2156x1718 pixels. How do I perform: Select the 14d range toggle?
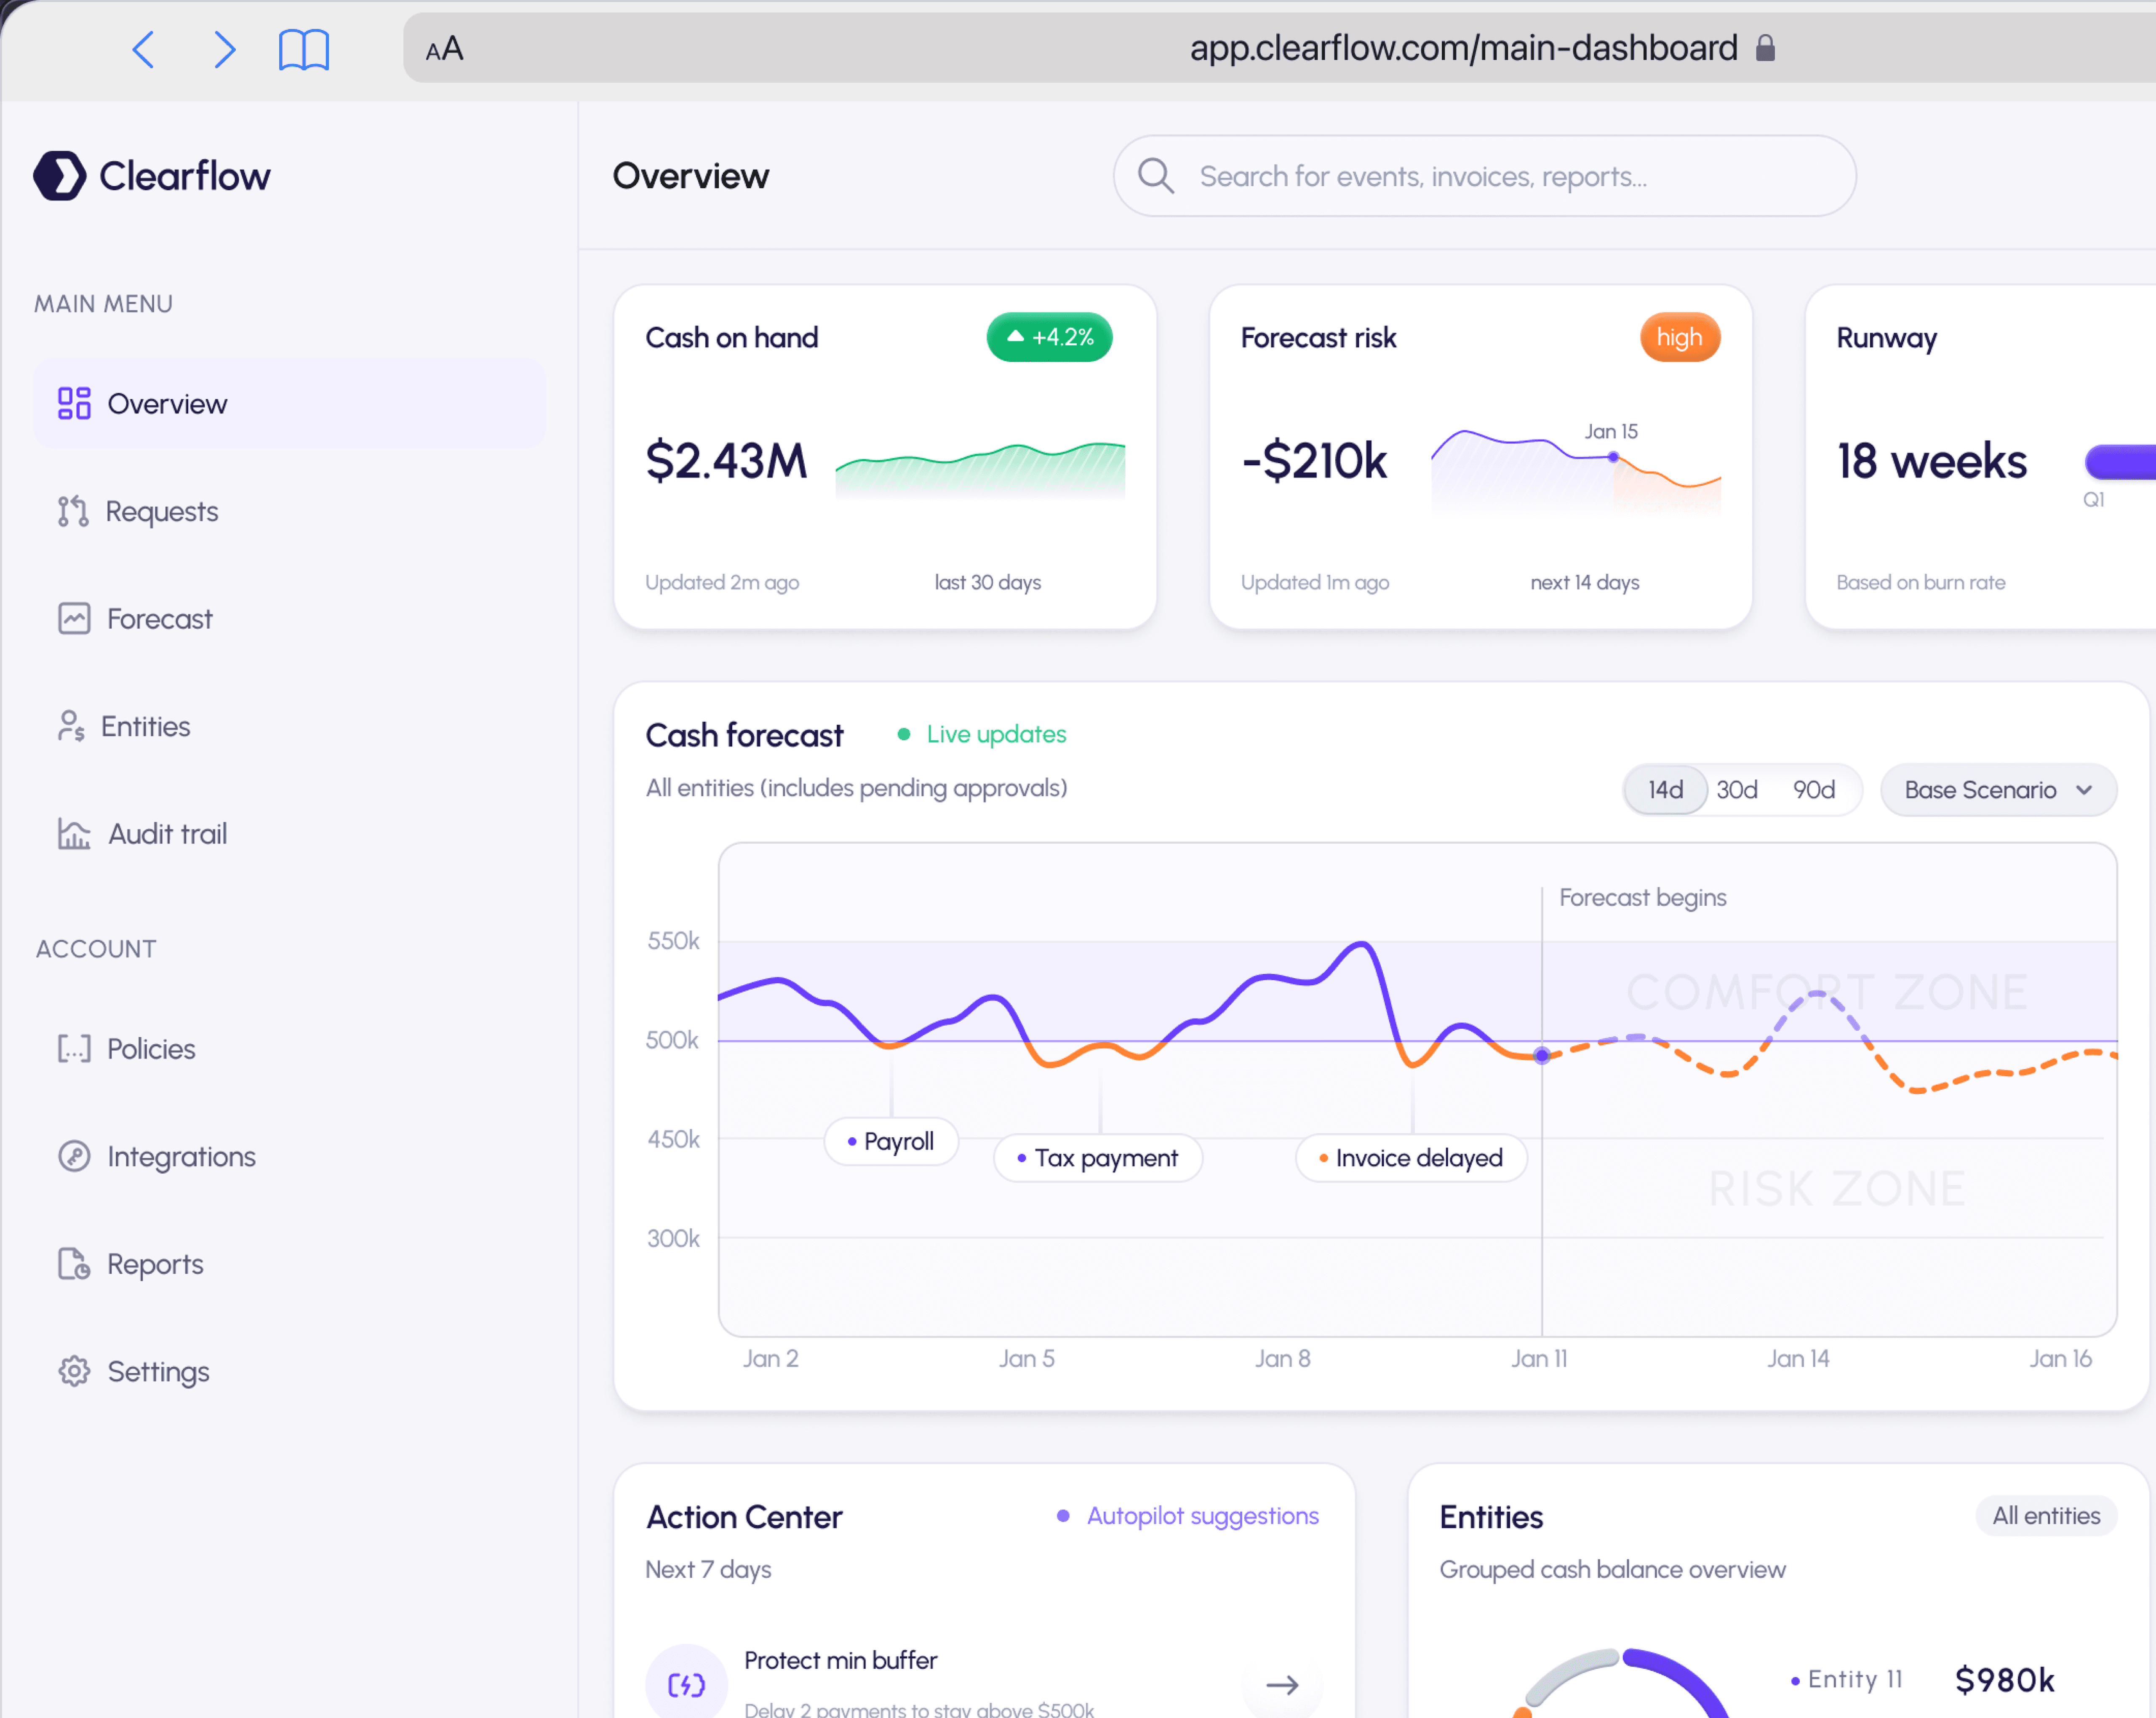[1665, 790]
